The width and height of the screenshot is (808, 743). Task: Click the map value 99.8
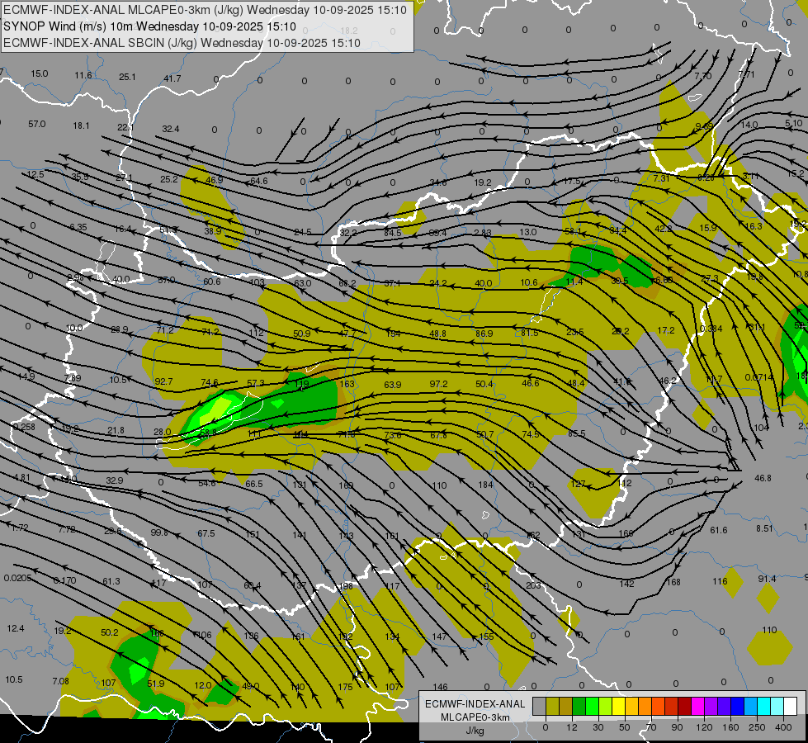click(x=159, y=532)
